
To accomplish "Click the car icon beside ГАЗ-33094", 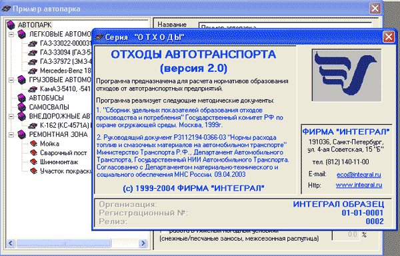I will point(33,53).
